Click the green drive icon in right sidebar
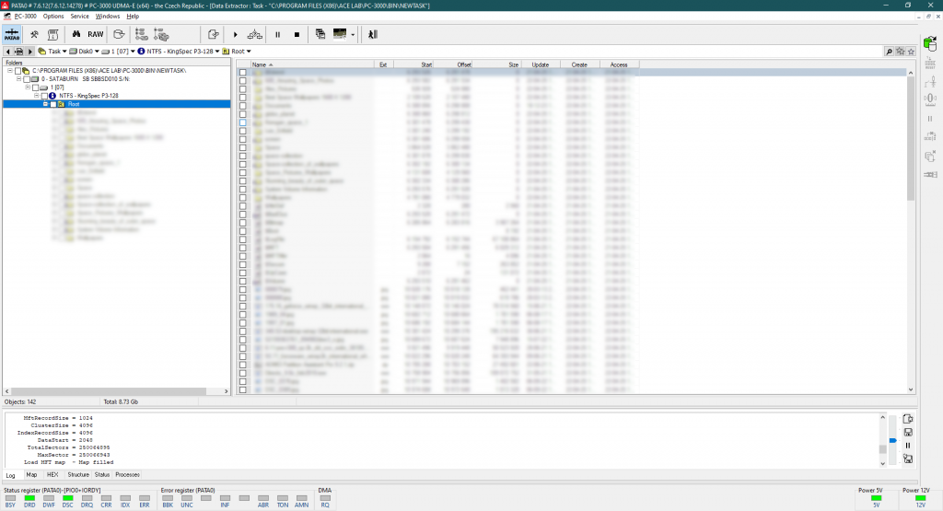 point(929,44)
